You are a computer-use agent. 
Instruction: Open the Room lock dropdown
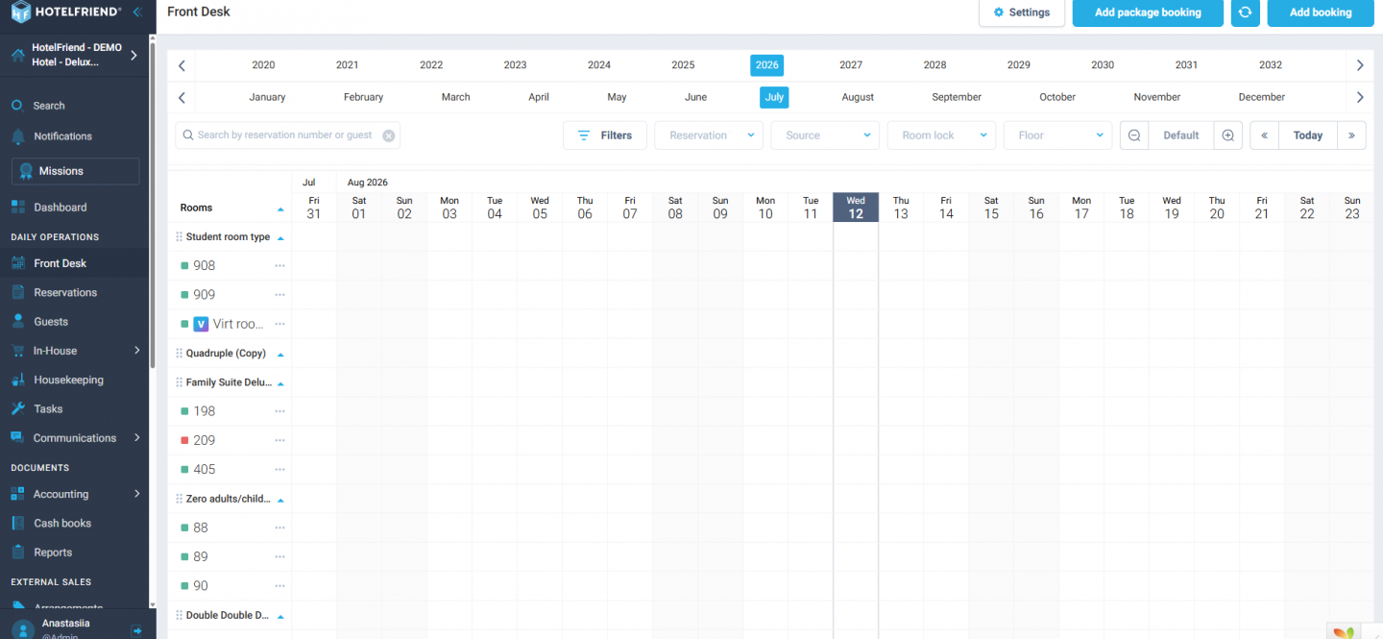[x=942, y=135]
